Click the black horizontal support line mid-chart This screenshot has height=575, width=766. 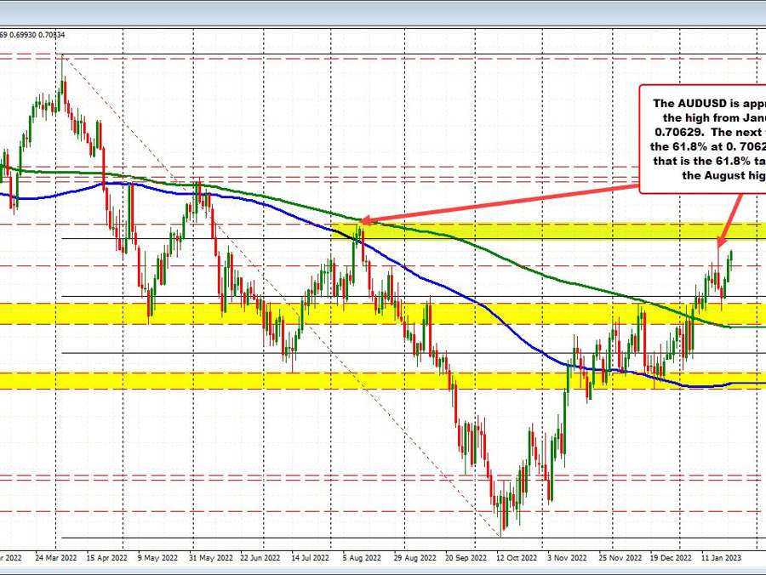(x=255, y=351)
